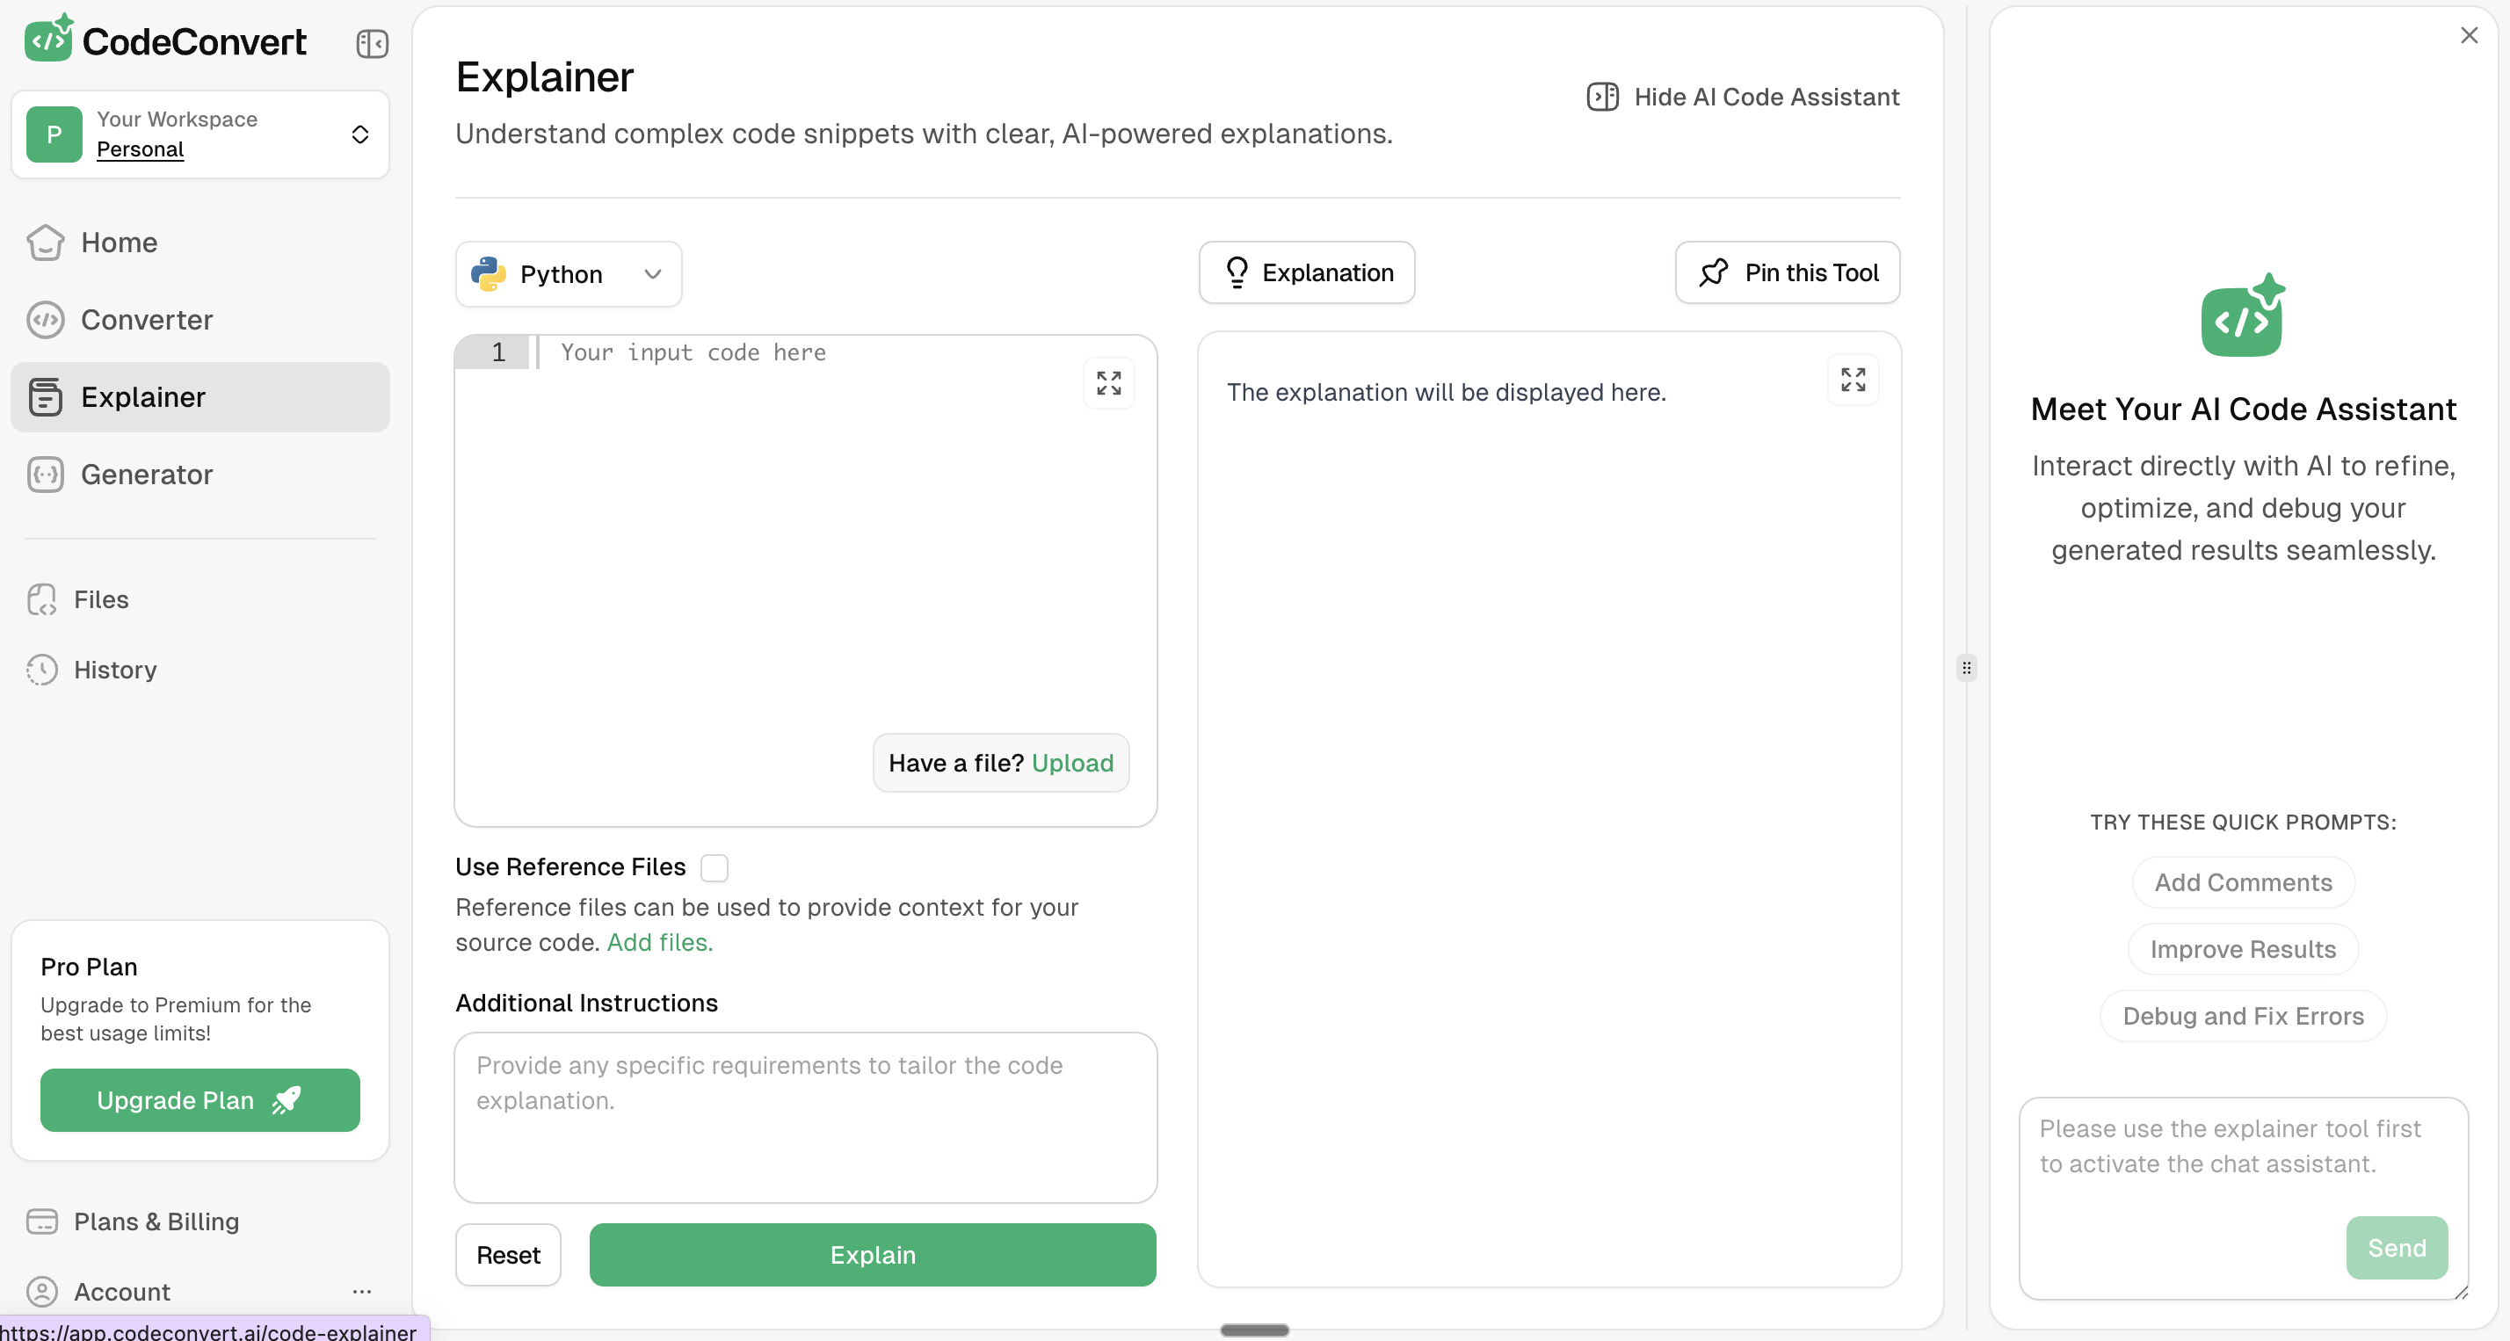Hide the AI Code Assistant panel
2510x1341 pixels.
1743,98
